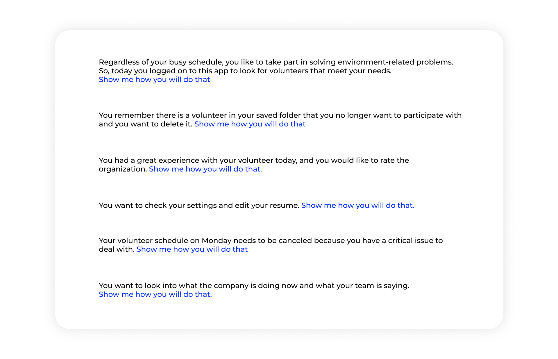
Task: Open link after 'want to delete it'
Action: click(250, 124)
